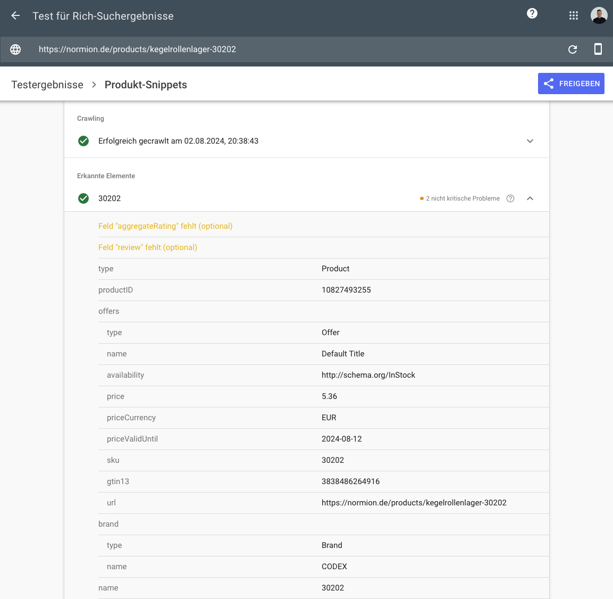Click help icon next to non-critical problems
The height and width of the screenshot is (599, 613).
tap(510, 198)
